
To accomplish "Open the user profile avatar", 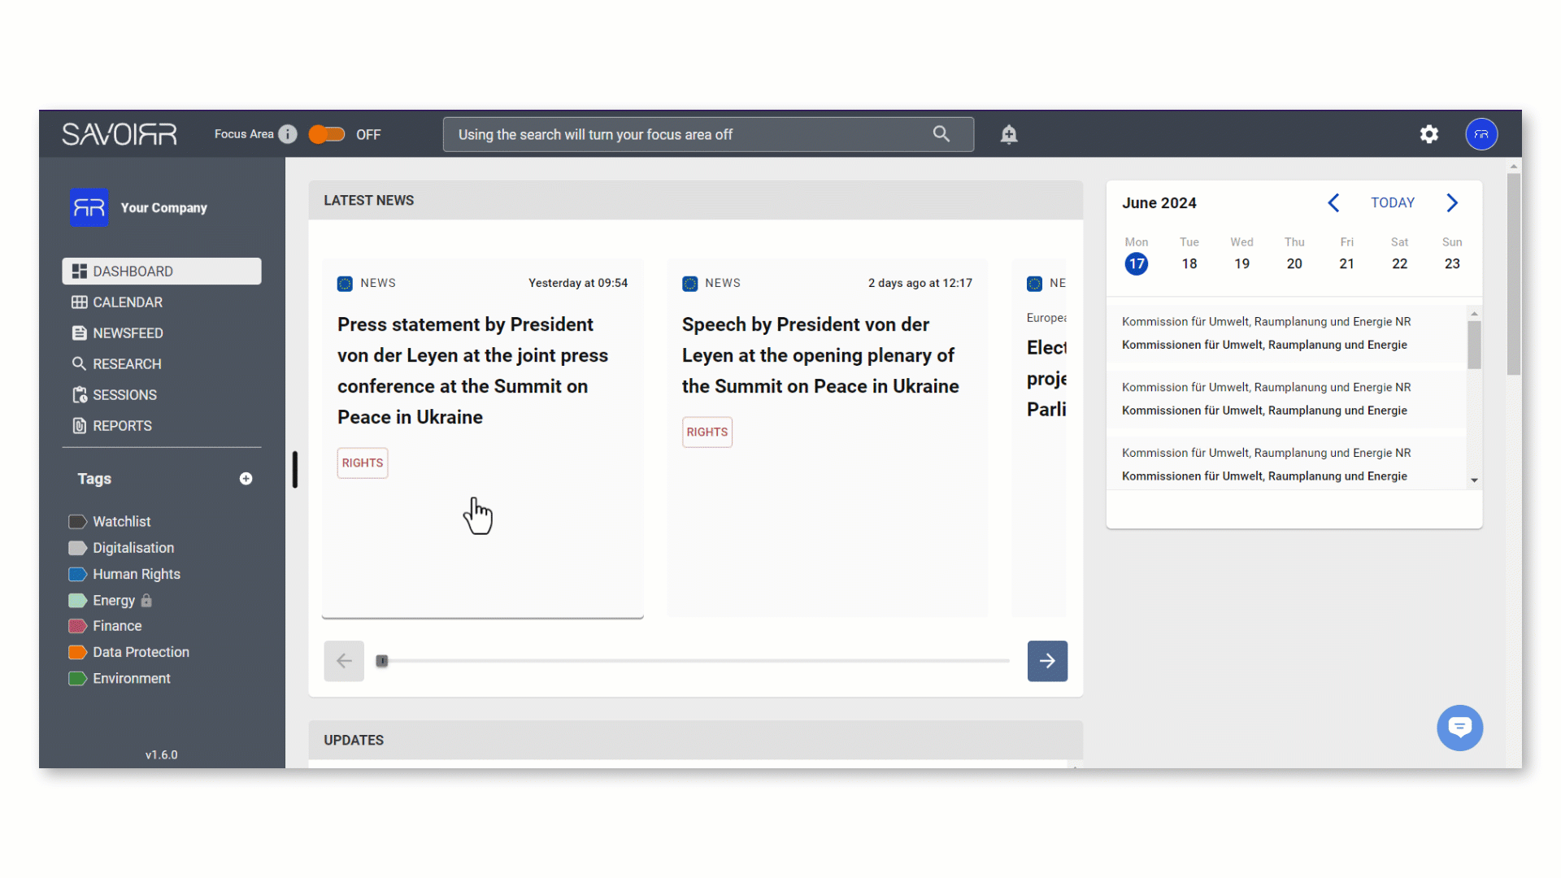I will tap(1481, 134).
